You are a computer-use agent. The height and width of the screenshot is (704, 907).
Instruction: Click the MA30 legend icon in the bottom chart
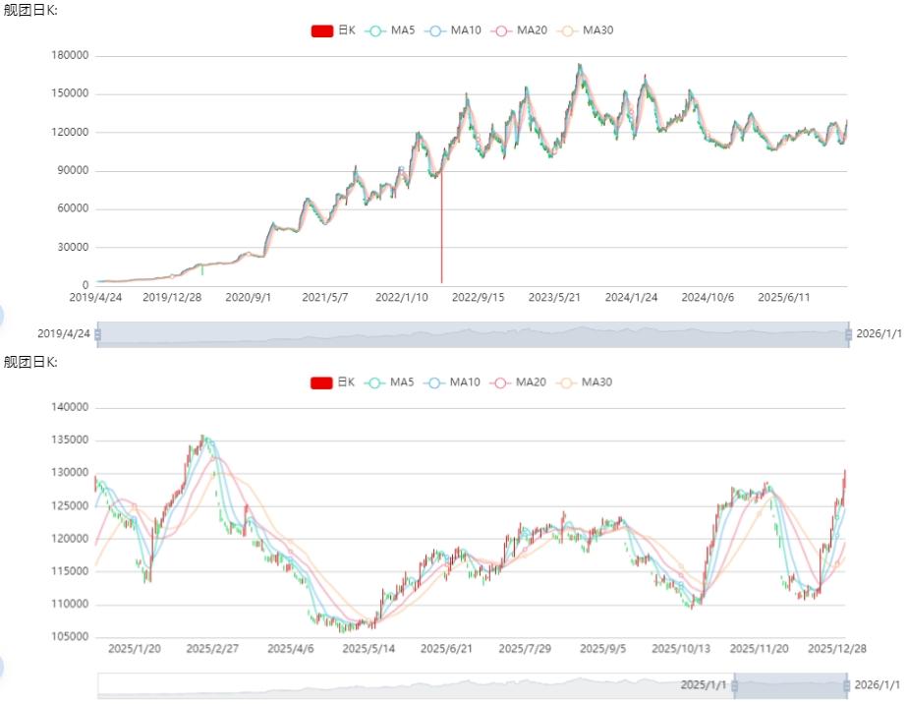click(566, 382)
